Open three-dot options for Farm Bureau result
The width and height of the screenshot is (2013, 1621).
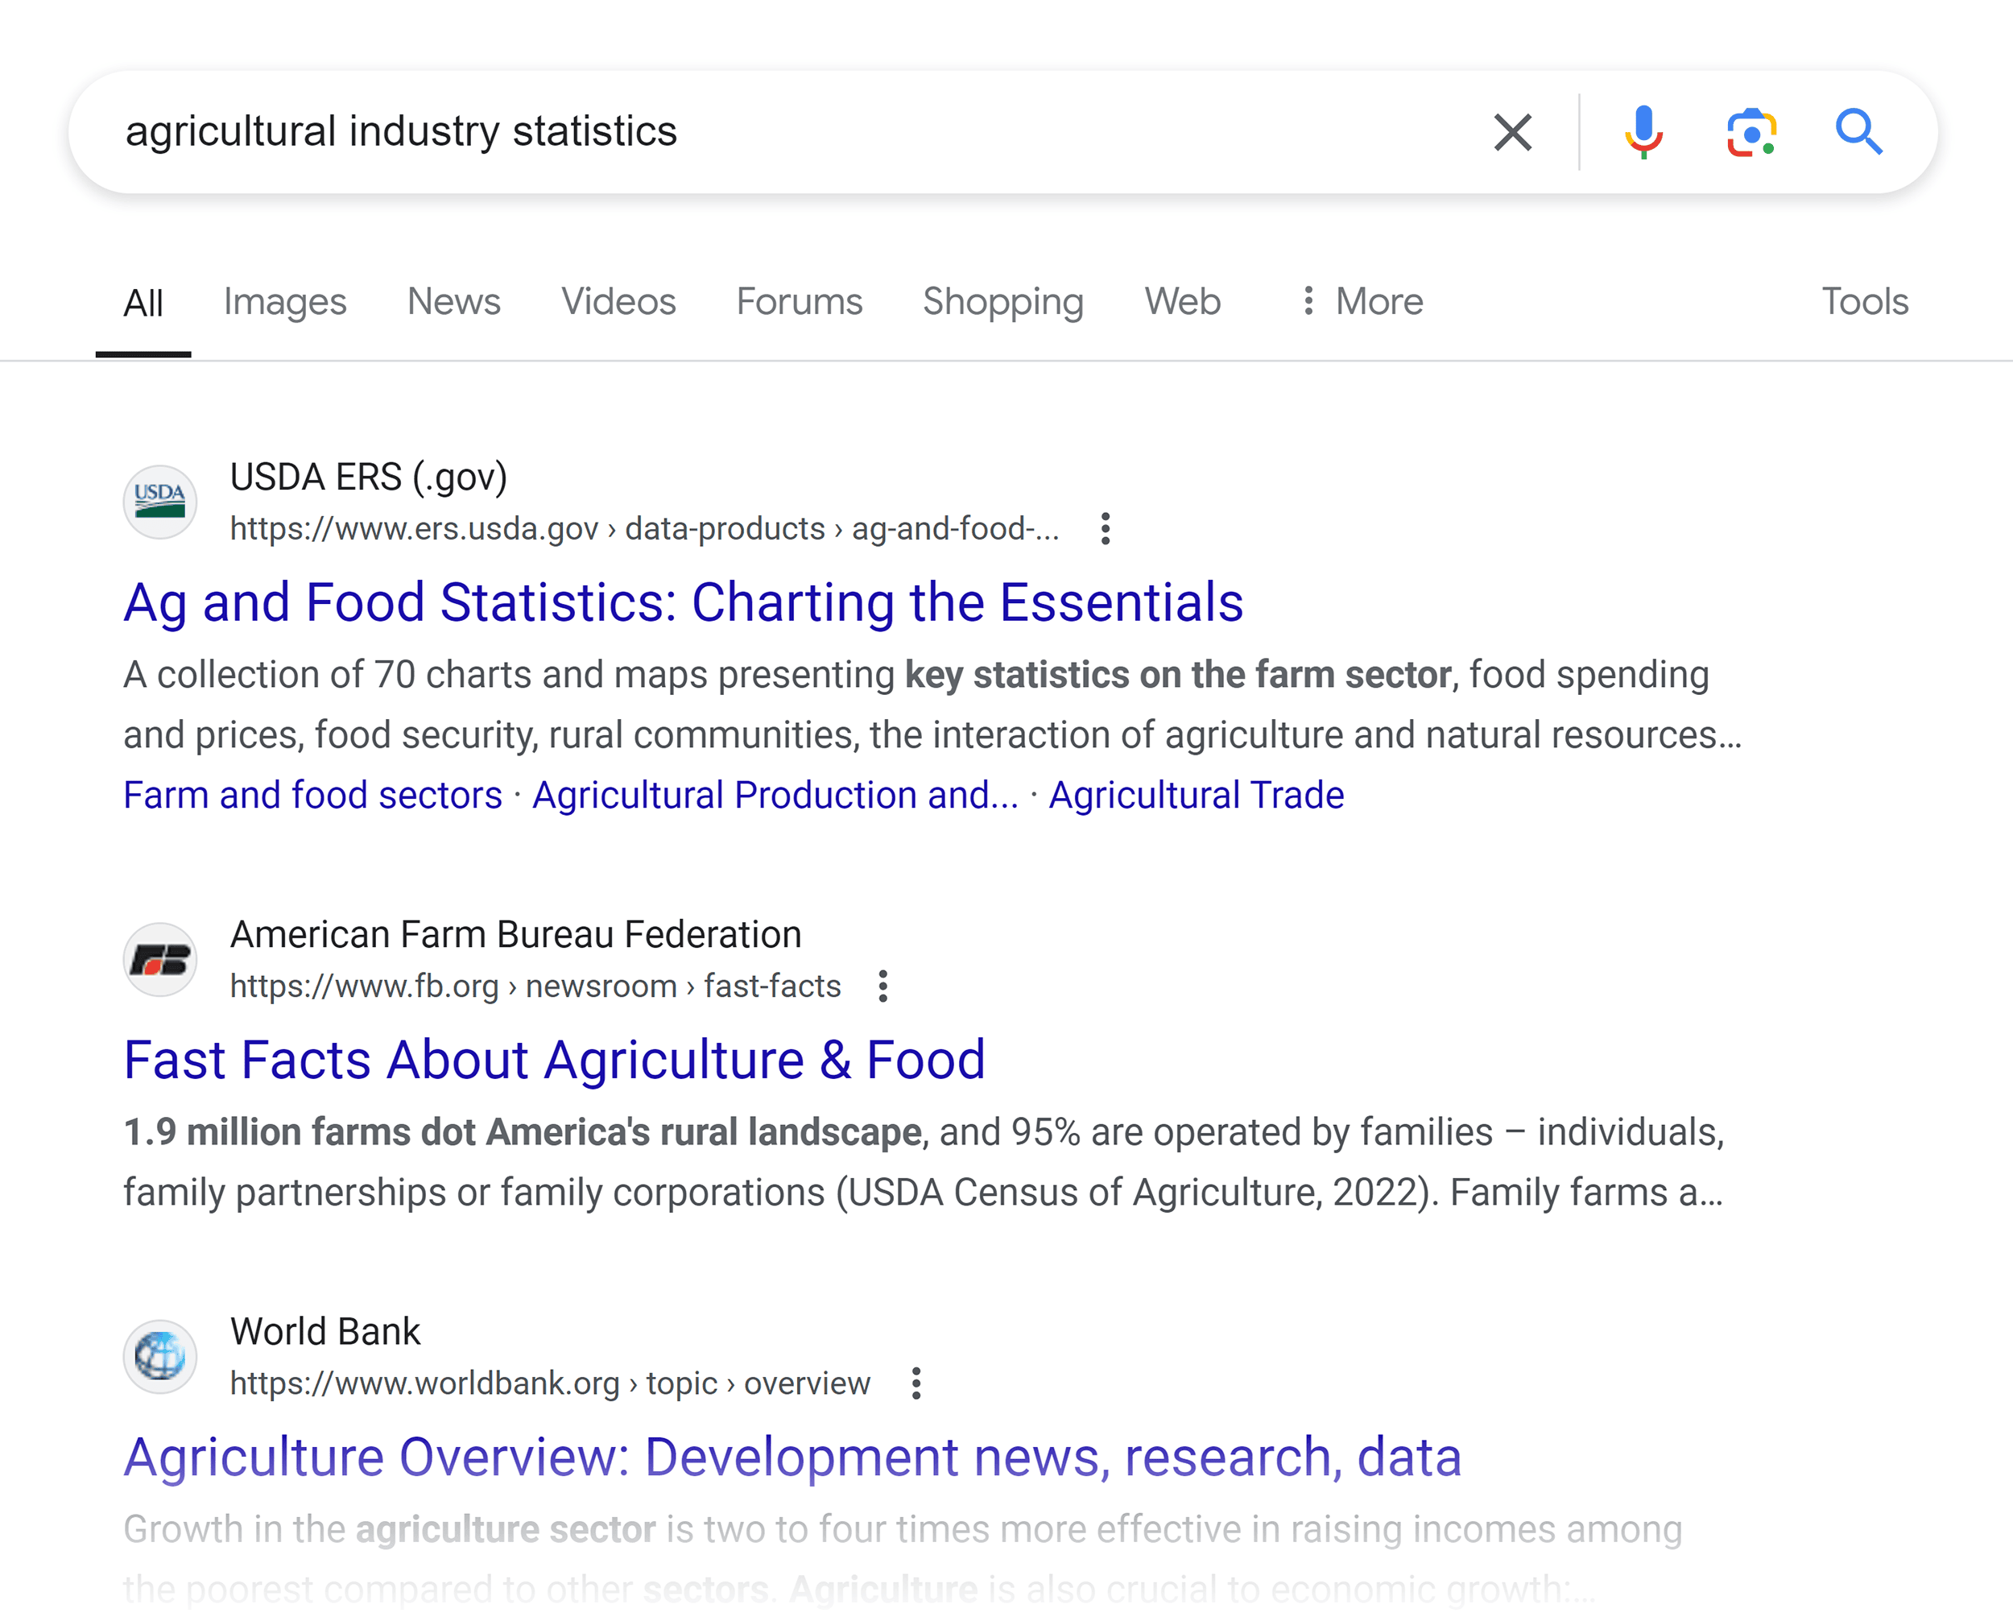point(882,986)
